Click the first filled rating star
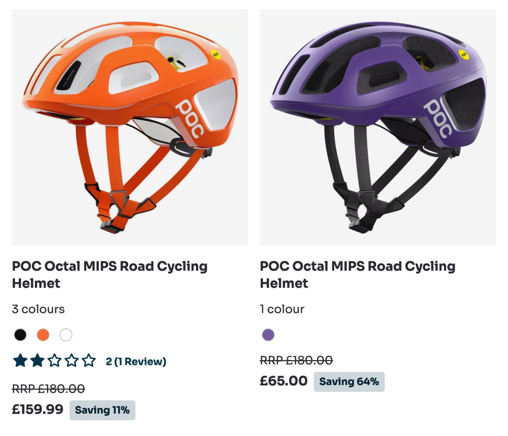 [x=20, y=361]
